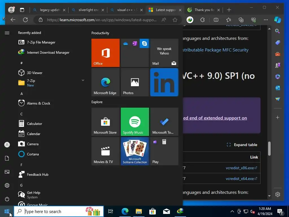Screen dimensions: 289x217
Task: Click the Start button on taskbar
Action: (x=7, y=211)
